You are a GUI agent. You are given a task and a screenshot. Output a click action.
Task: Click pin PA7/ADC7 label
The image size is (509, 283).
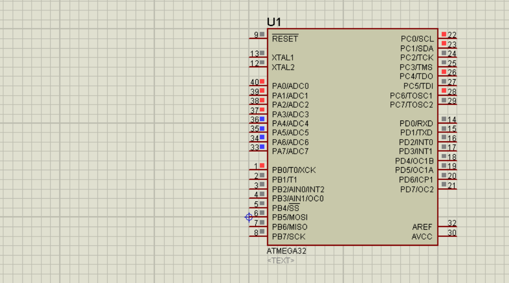[290, 152]
